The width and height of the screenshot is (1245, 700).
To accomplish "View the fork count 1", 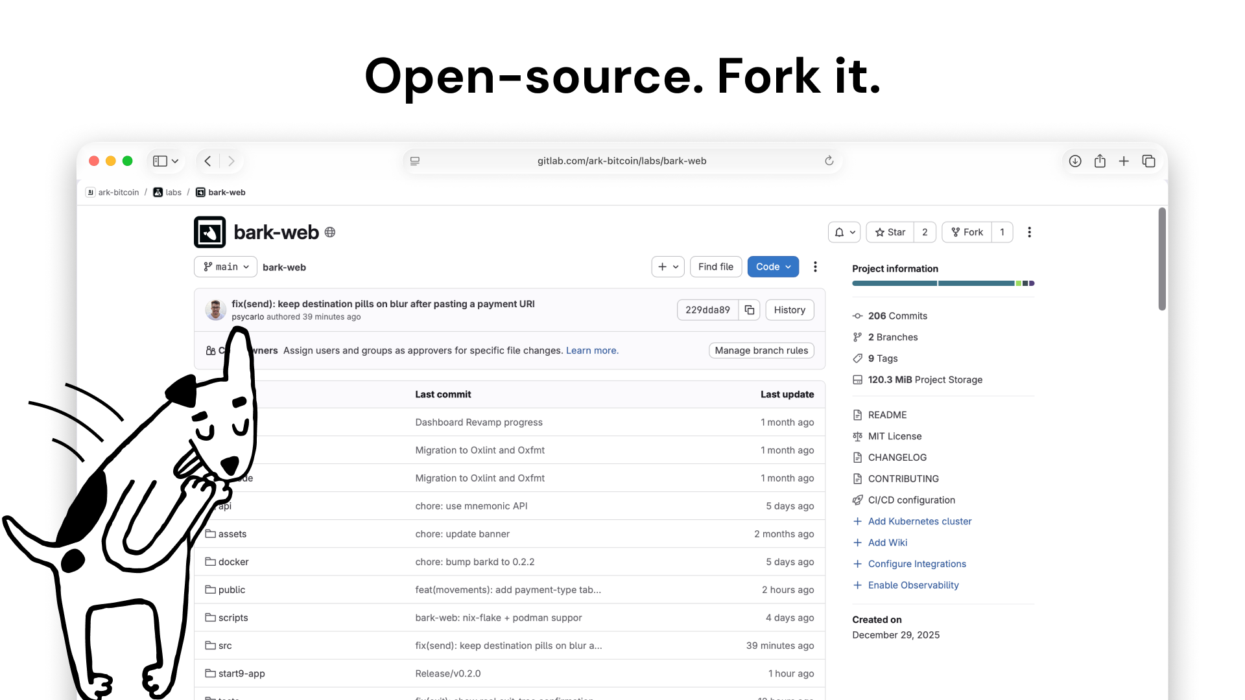I will point(1002,232).
